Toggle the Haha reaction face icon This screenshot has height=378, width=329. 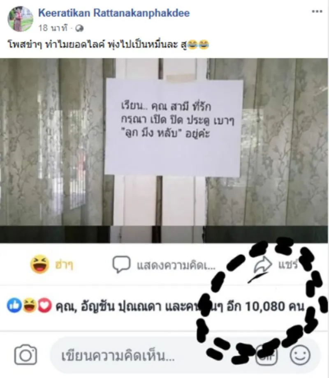[39, 264]
